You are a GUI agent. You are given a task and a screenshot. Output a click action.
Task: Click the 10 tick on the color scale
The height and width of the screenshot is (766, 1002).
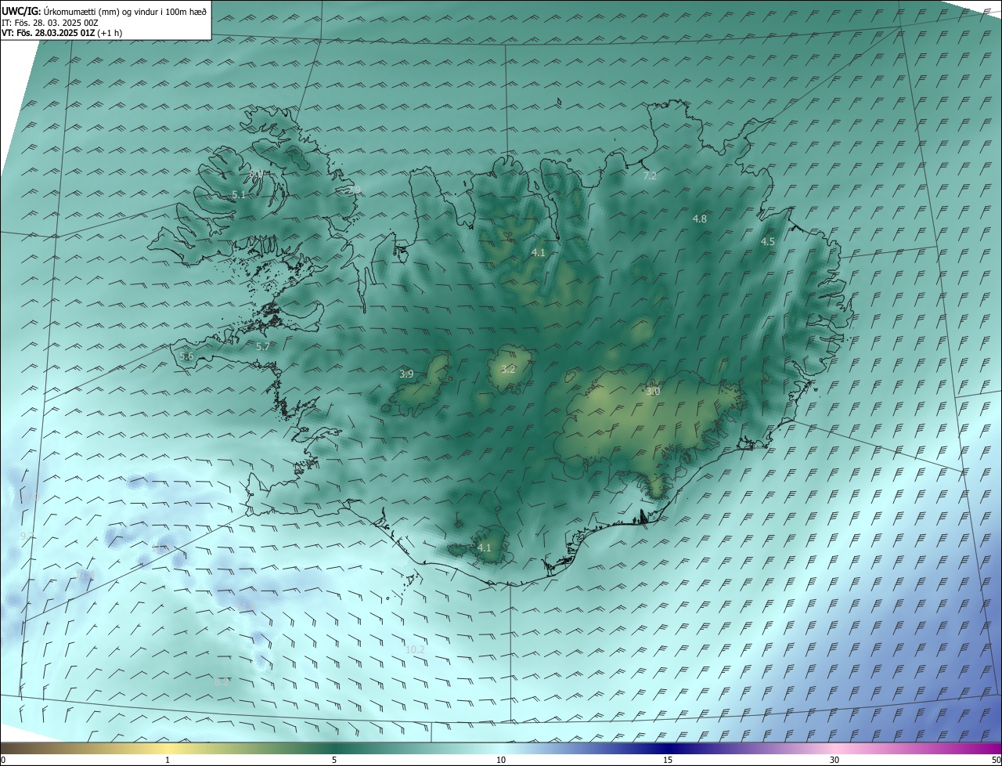501,760
